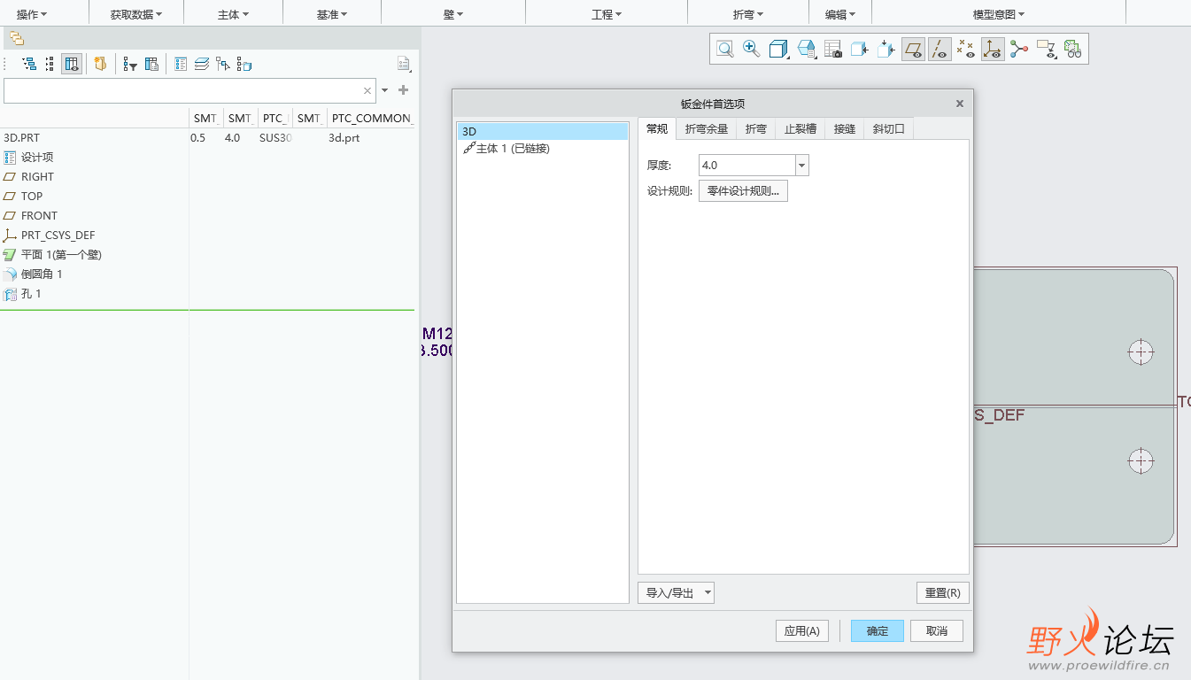Toggle datum axis display
The image size is (1191, 680).
click(940, 50)
